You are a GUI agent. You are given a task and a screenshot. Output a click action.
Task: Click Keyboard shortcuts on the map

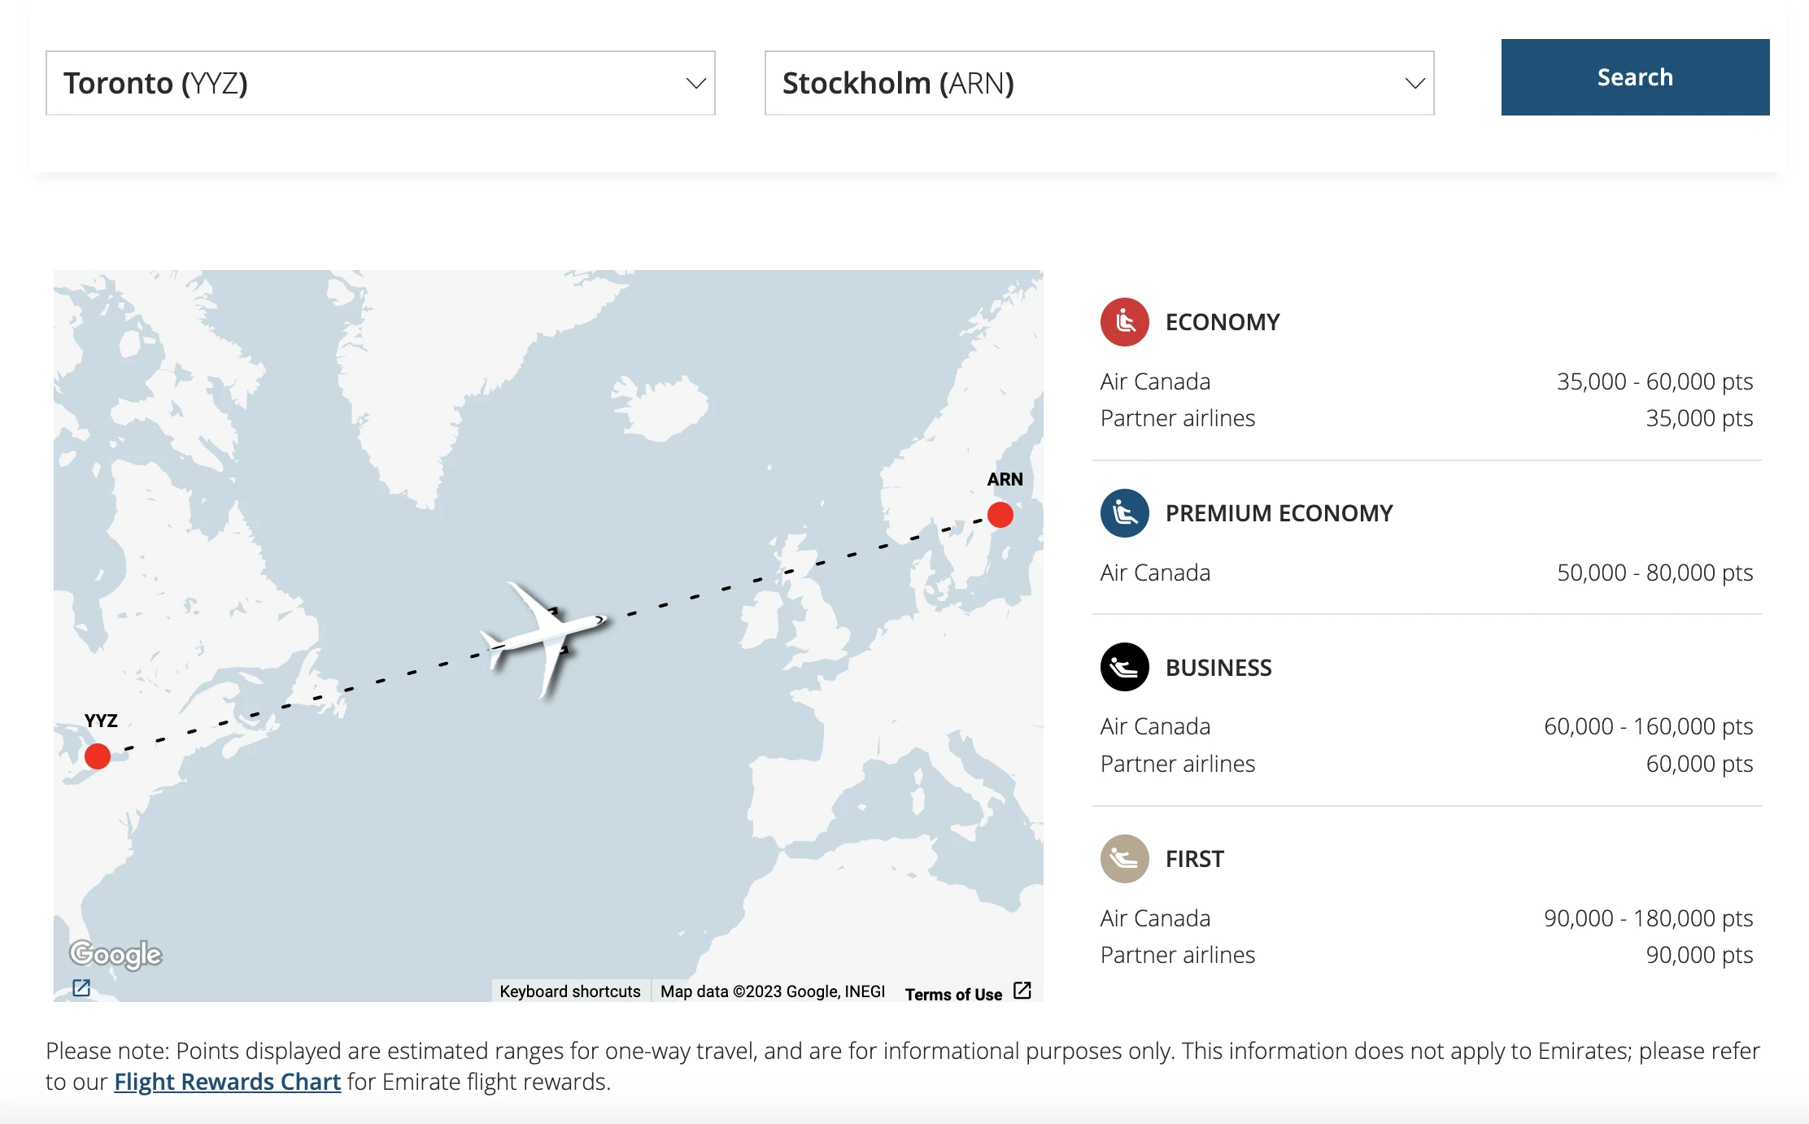click(x=570, y=991)
